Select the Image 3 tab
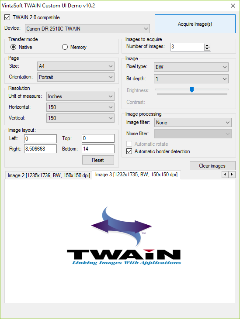Viewport: 240px width, 319px height. 136,175
